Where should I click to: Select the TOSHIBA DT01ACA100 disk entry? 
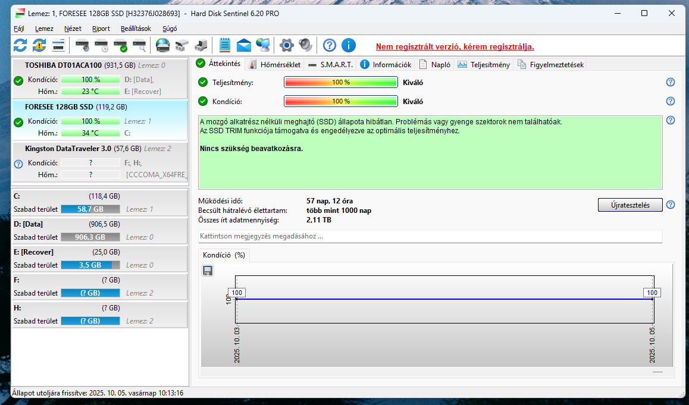[100, 78]
